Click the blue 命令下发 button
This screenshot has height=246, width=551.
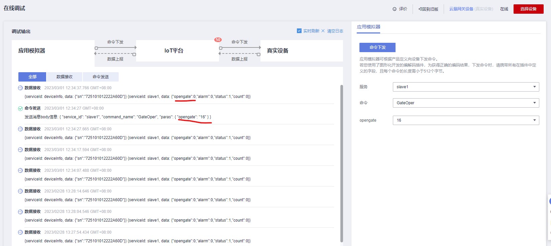[x=377, y=47]
